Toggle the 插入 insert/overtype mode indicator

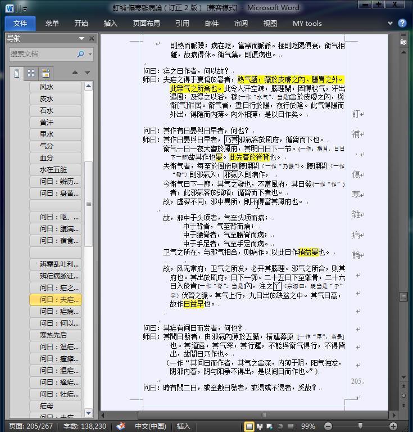184,426
